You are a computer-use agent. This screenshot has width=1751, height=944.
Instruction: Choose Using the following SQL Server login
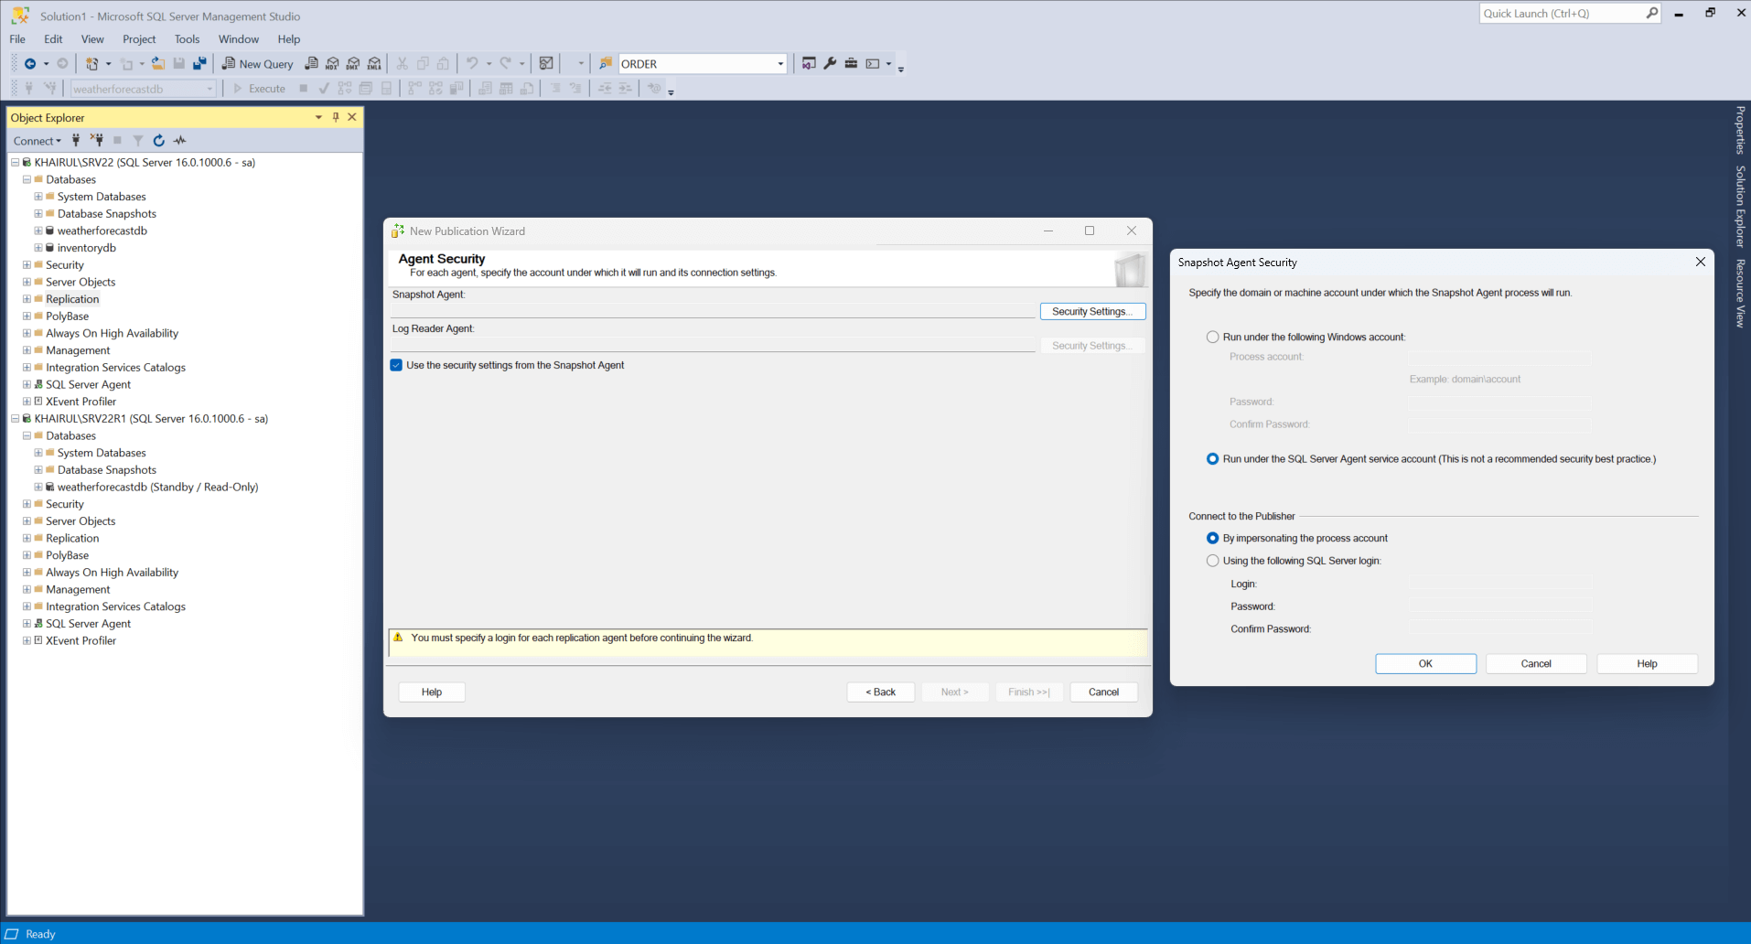(1212, 561)
